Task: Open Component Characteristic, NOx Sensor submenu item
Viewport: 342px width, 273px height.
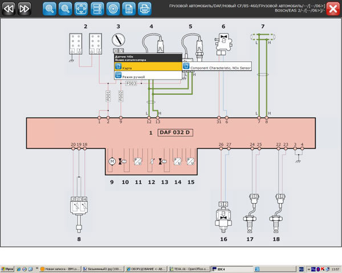Action: (217, 66)
